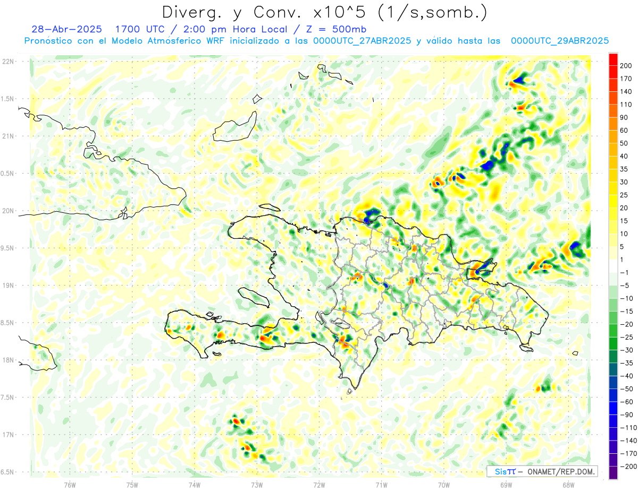Click the '20N' latitude label
Image resolution: width=638 pixels, height=492 pixels.
point(8,211)
